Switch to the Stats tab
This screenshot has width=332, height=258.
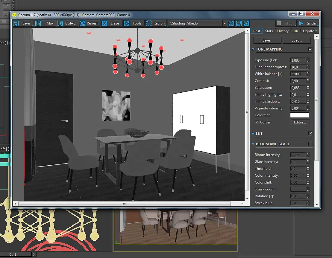(269, 31)
